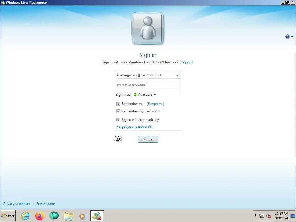
Task: Click the user avatar display picture
Action: pos(148,28)
